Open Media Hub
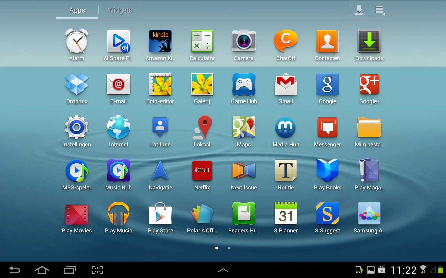Viewport: 446px width, 278px height. 286,128
